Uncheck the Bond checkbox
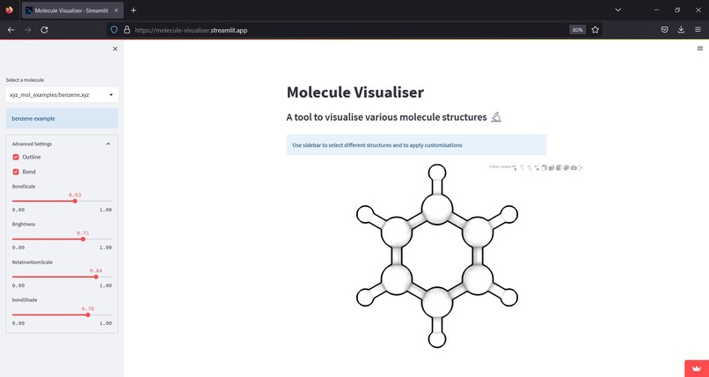The image size is (709, 377). tap(16, 172)
